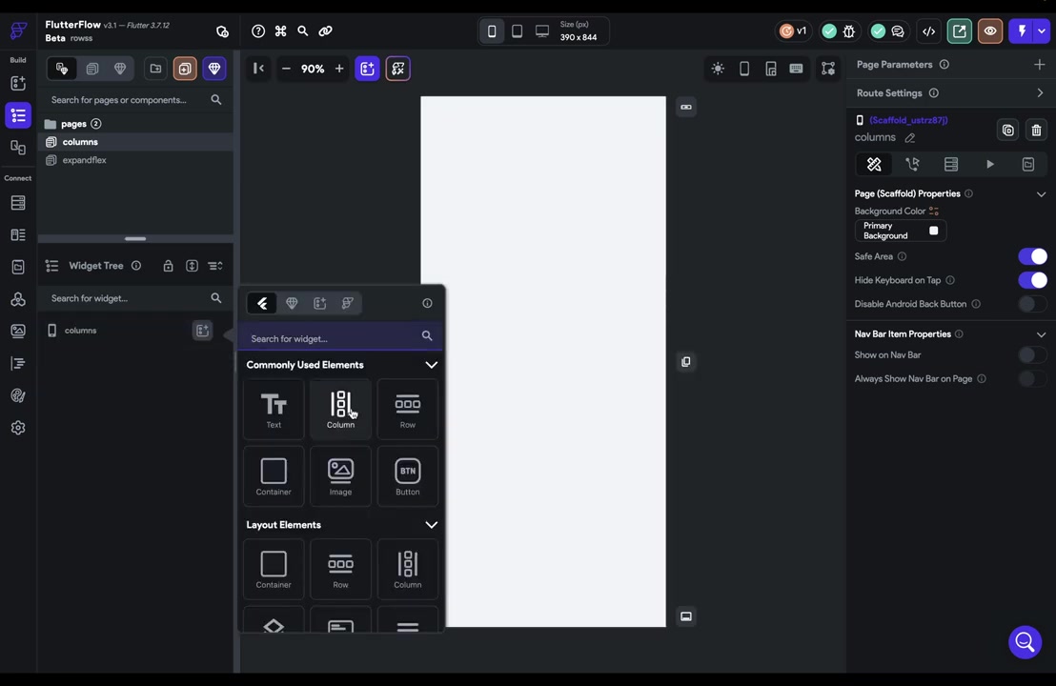Collapse Nav Bar Item Properties section
Screen dimensions: 1056x686
(1041, 334)
